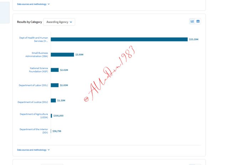This screenshot has width=242, height=165.
Task: Click the National Science Foundation (NSF) label
Action: (38, 70)
